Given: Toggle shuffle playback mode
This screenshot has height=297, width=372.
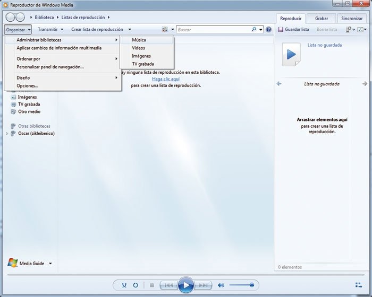Looking at the screenshot, I should pyautogui.click(x=124, y=285).
